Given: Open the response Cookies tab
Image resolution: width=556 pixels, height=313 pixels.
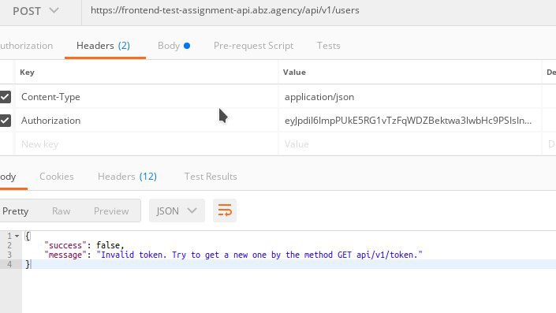Looking at the screenshot, I should [56, 177].
